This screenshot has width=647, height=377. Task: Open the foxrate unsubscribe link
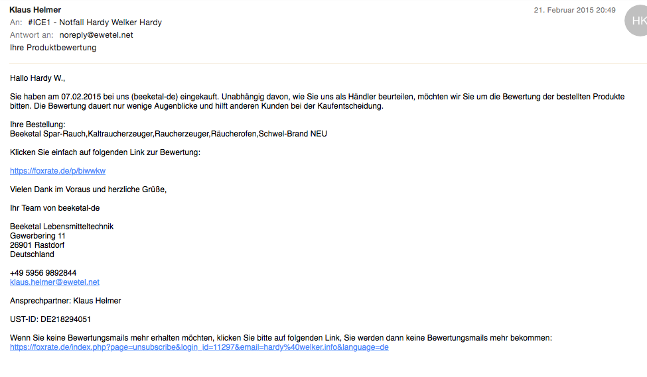click(199, 347)
